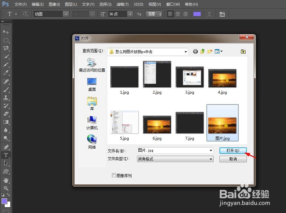Select the History Brush tool
Image resolution: width=286 pixels, height=213 pixels.
coord(6,106)
